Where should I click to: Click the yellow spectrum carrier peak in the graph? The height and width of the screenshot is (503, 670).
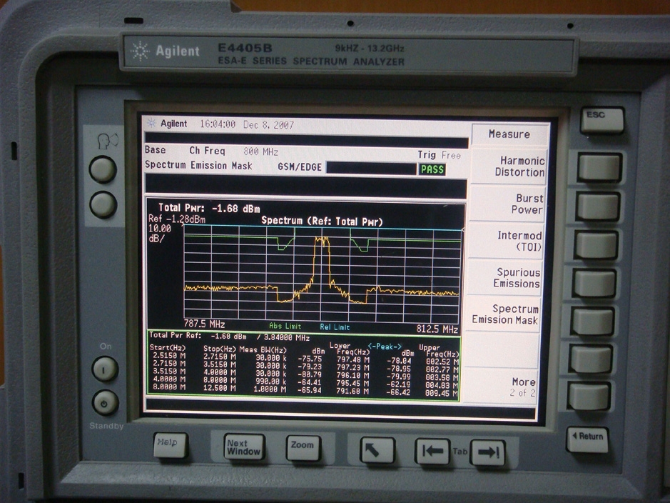321,241
